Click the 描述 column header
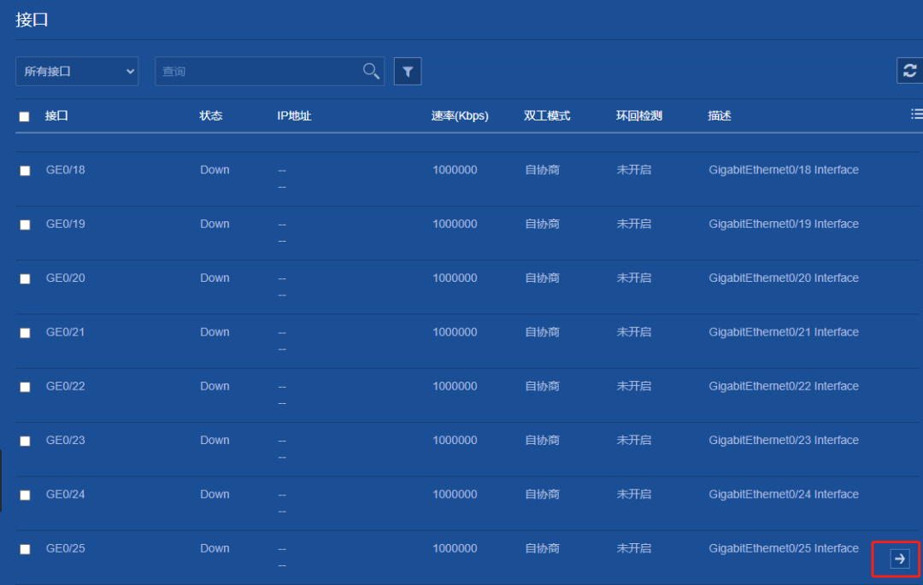The width and height of the screenshot is (923, 585). (x=720, y=116)
